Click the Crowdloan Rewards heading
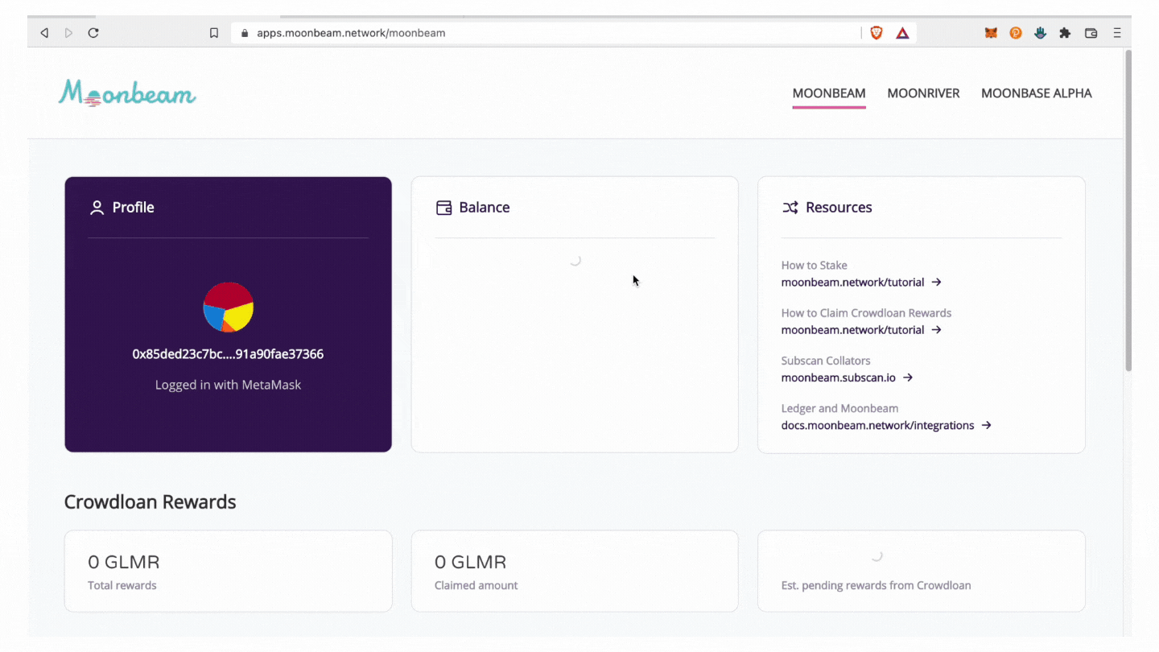The width and height of the screenshot is (1159, 652). coord(151,502)
